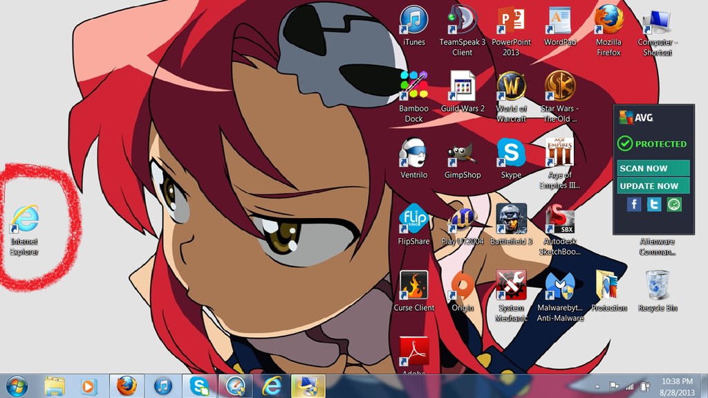Open Windows Media Player taskbar icon
The width and height of the screenshot is (708, 398).
[x=88, y=386]
